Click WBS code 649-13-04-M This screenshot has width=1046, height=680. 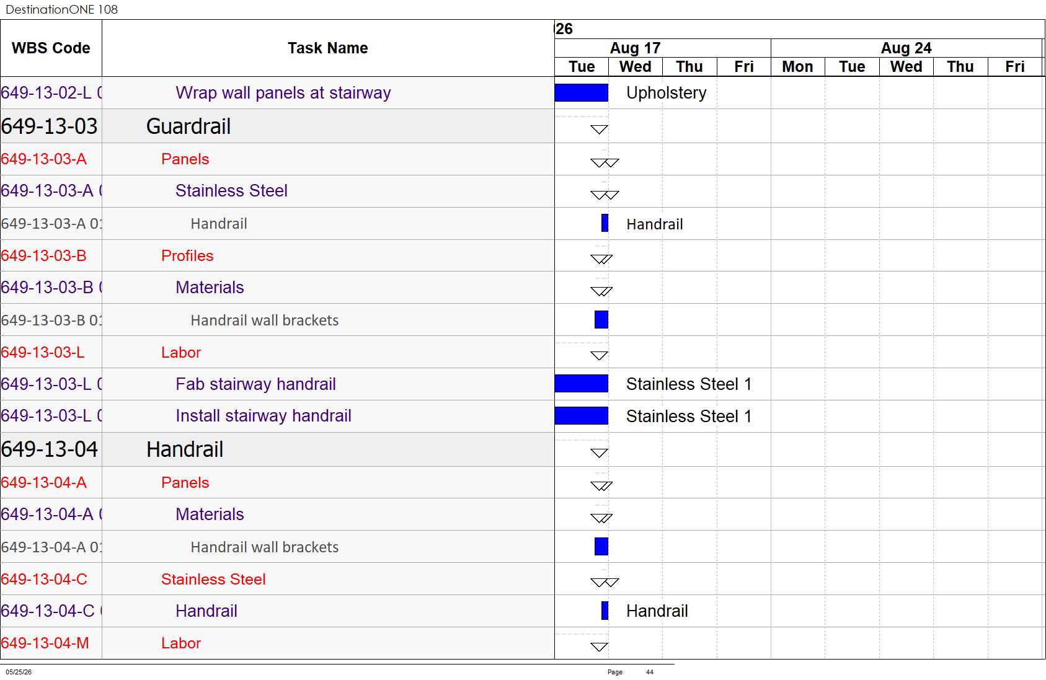click(45, 643)
